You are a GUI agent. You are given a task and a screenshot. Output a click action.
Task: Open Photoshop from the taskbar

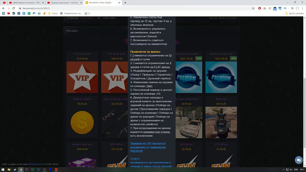point(38,170)
